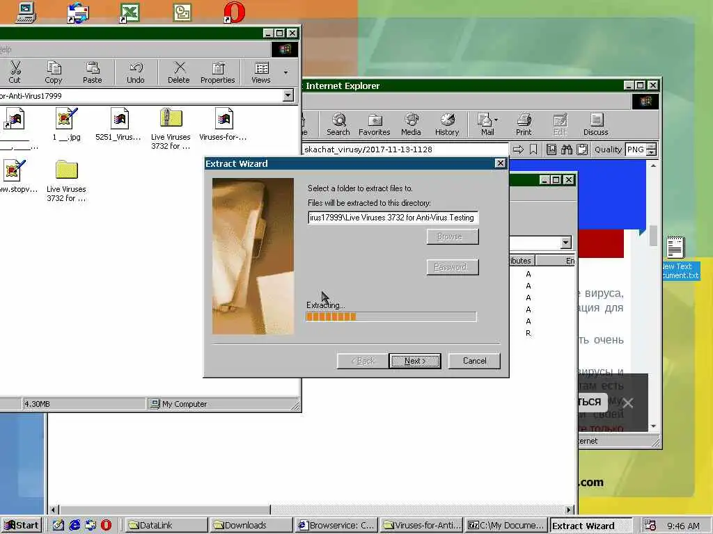Image resolution: width=713 pixels, height=534 pixels.
Task: Expand the folder address bar dropdown
Action: [288, 95]
